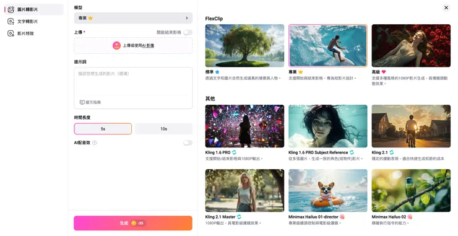Choose the Kling 1.6 PRO Subject Reference thumbnail
This screenshot has height=236, width=458.
328,126
